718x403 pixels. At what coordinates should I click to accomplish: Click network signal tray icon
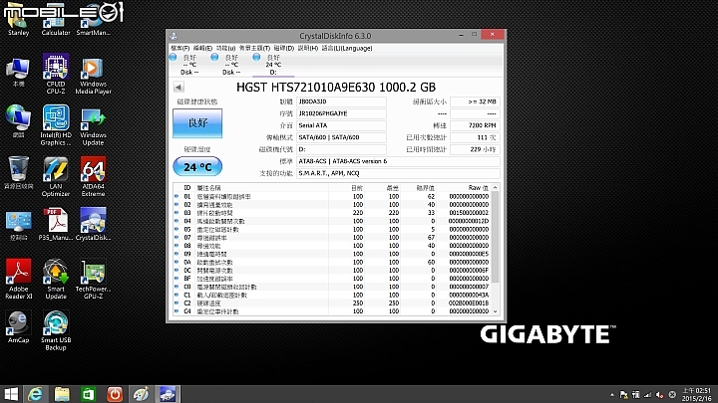[x=647, y=395]
